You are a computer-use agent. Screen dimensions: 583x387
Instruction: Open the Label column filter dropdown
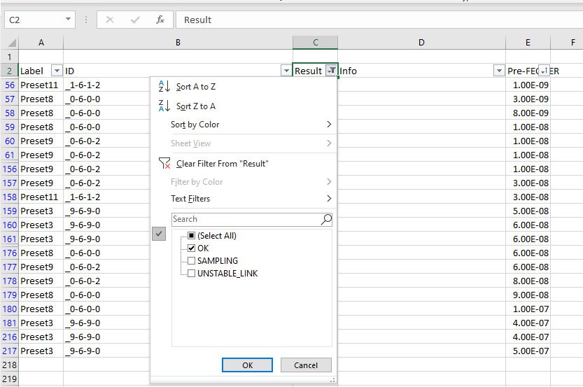57,70
